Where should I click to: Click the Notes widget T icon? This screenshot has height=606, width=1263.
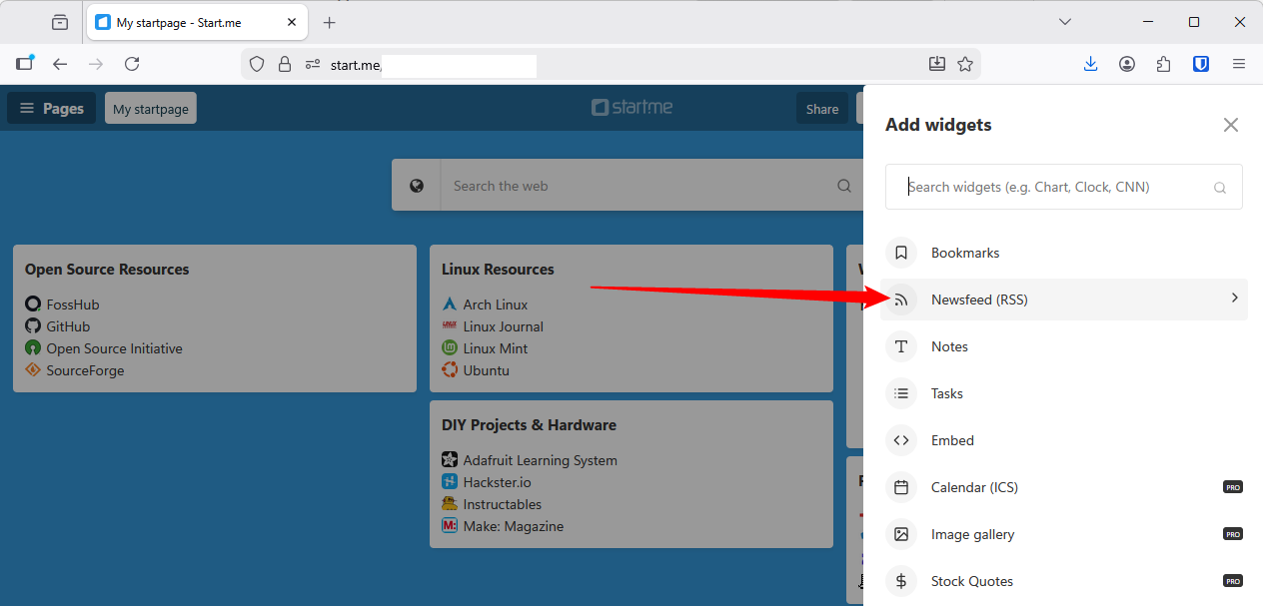[901, 346]
